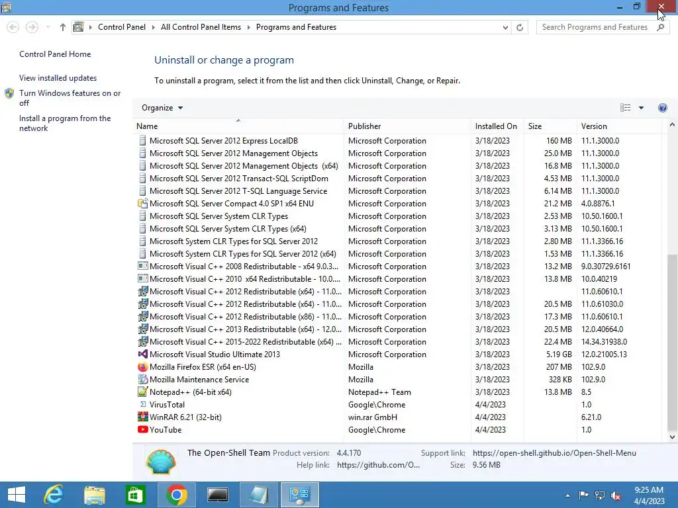Select Microsoft Visual C++ 2013 Redistributable row
Viewport: 678px width, 508px height.
coord(397,329)
